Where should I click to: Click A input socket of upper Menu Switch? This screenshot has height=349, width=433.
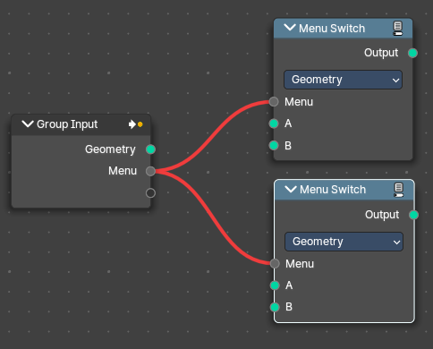click(x=274, y=123)
